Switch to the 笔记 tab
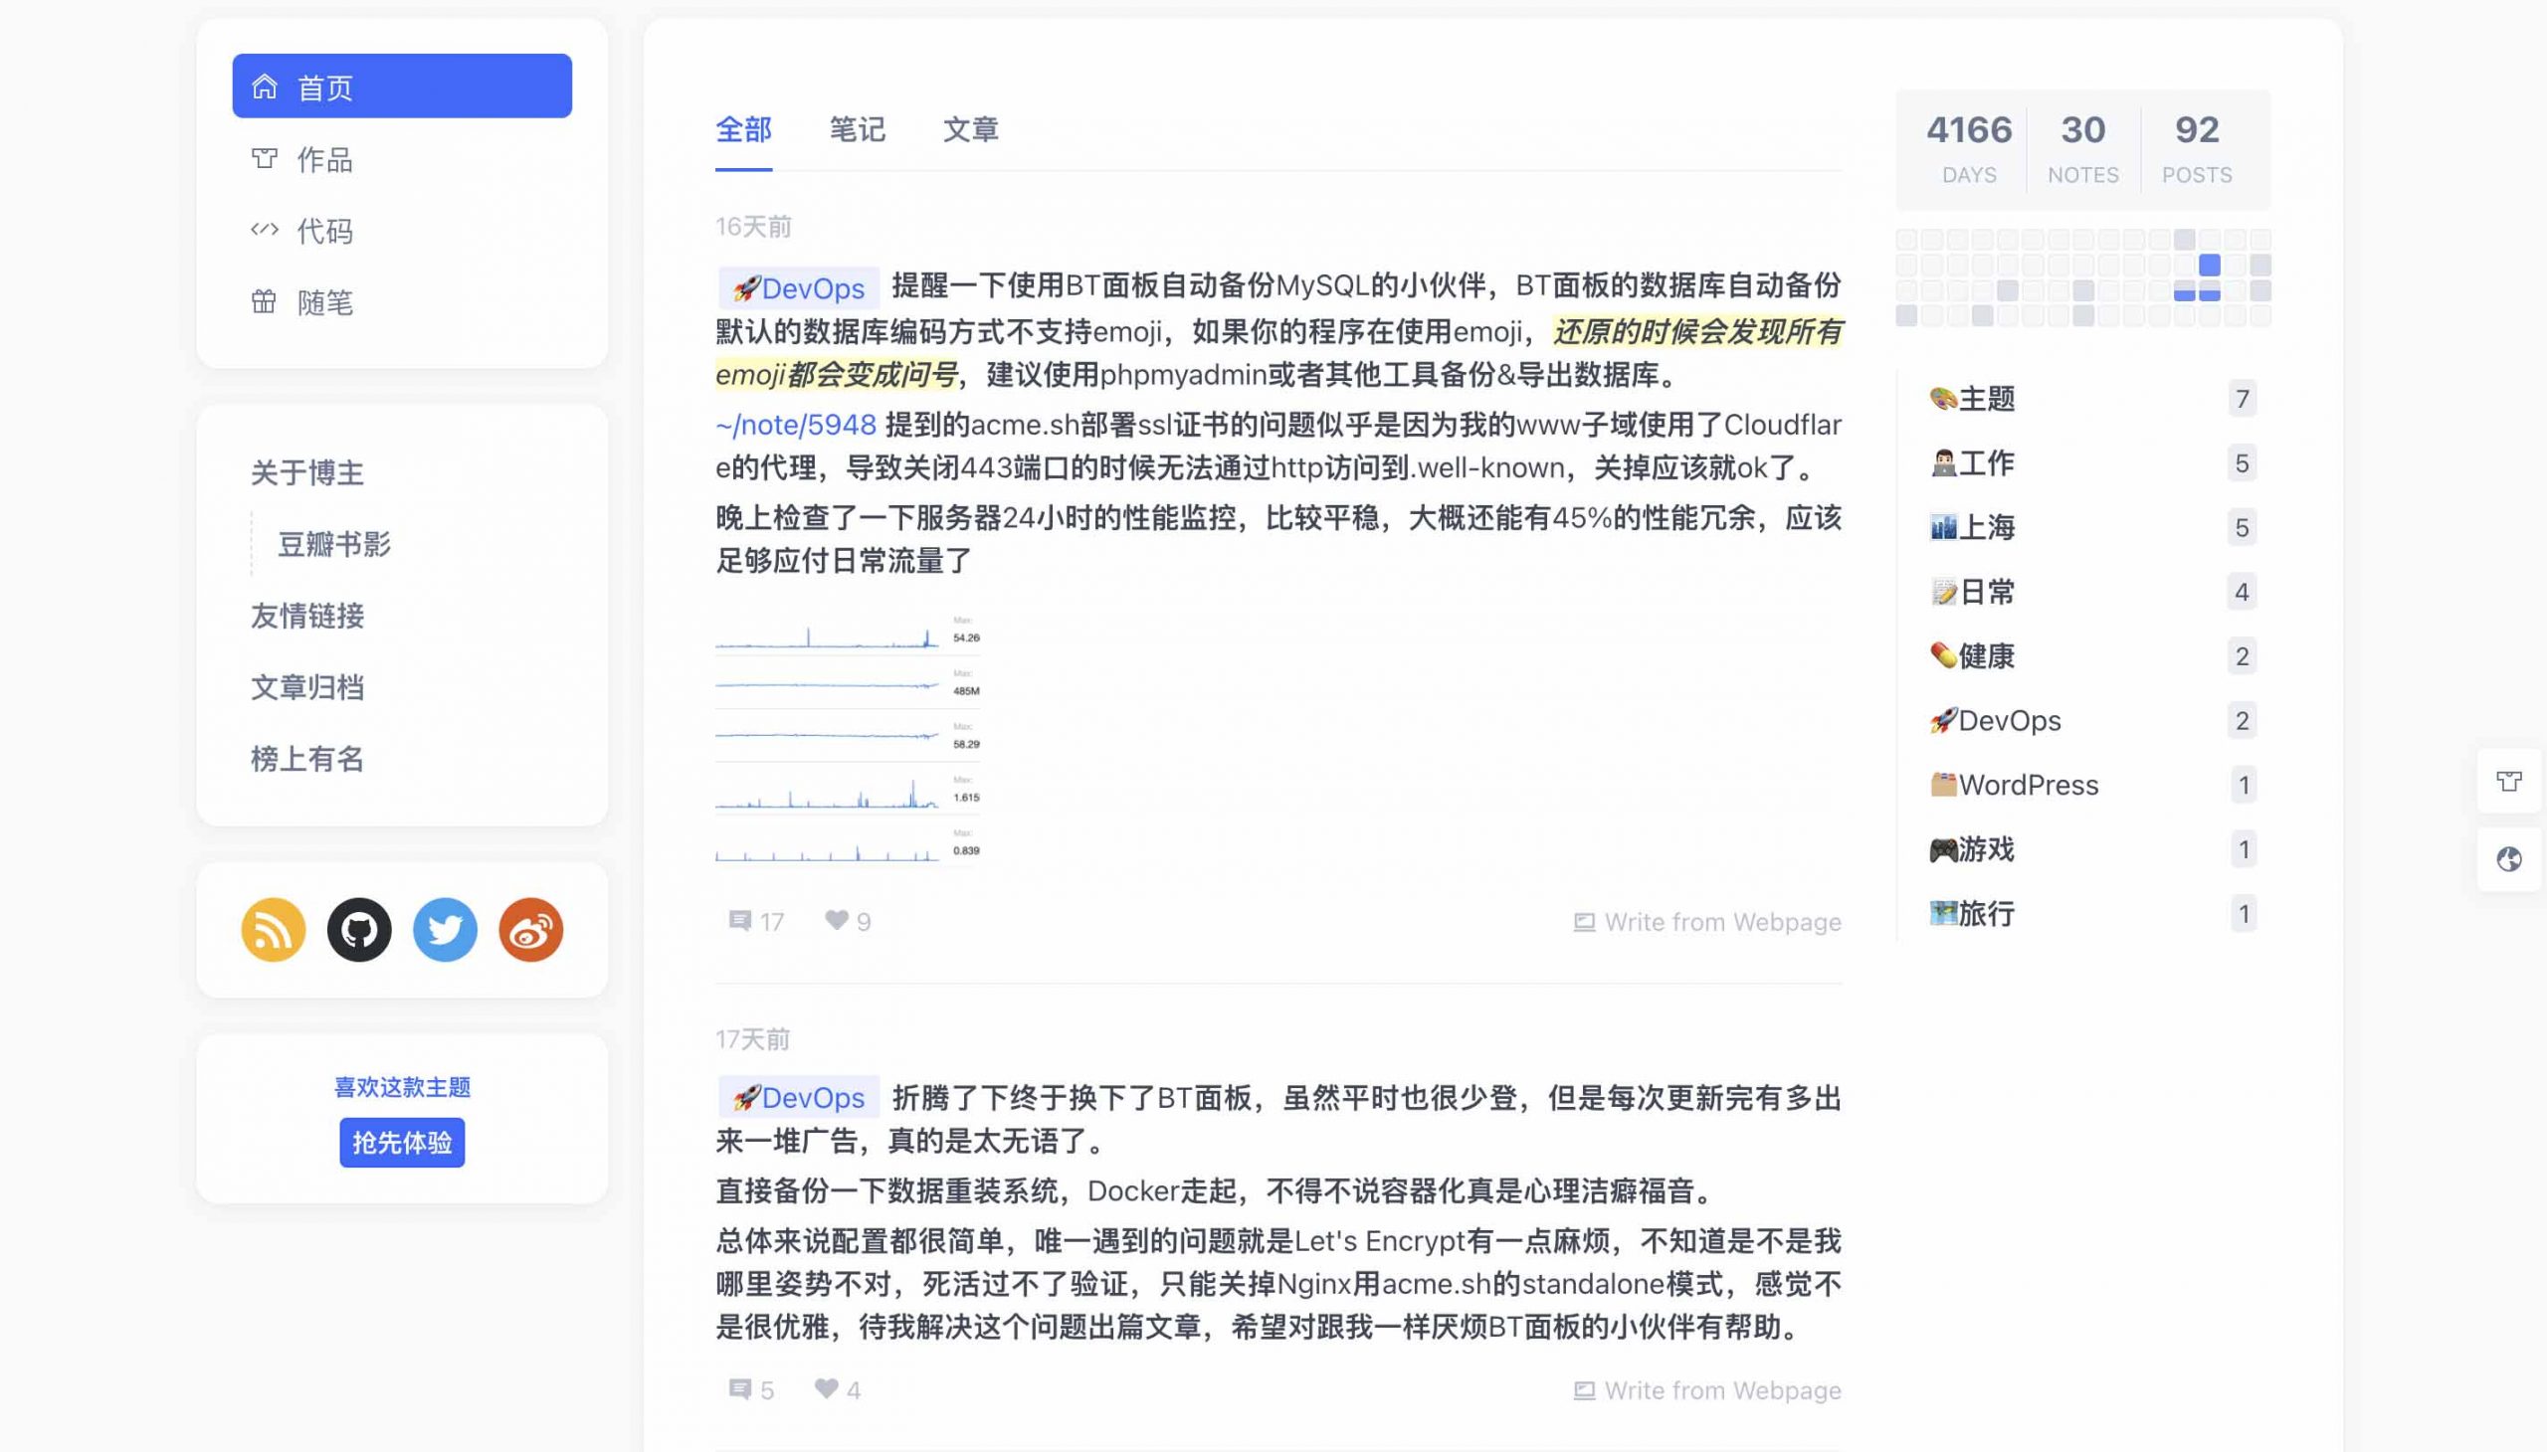Screen dimensions: 2547x1452 857,129
